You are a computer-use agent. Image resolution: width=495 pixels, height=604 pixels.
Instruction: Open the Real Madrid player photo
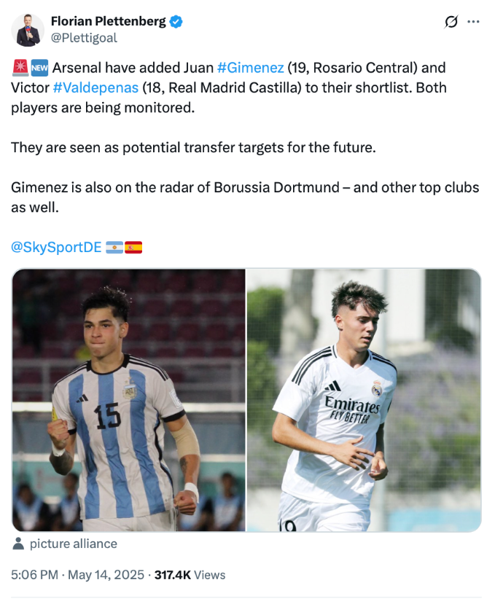364,400
